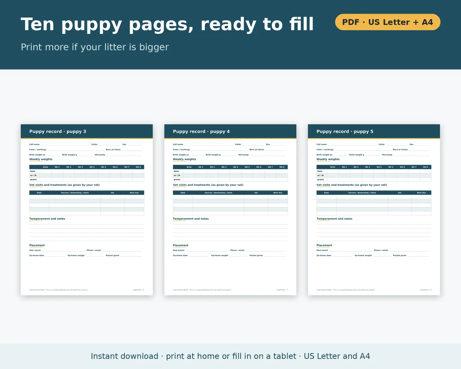
Task: Click 'Birth weight oz' field on puppy 5 page
Action: point(332,155)
